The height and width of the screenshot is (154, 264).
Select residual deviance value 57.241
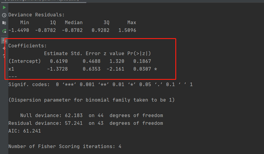74,123
